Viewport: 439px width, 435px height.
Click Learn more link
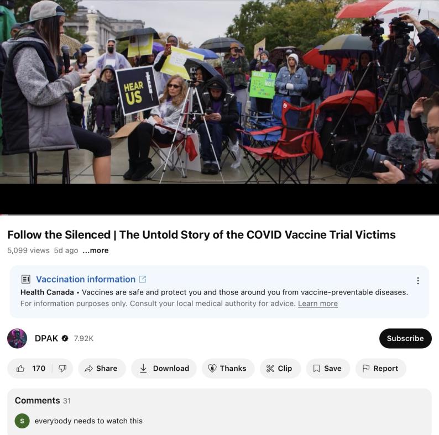coord(318,303)
